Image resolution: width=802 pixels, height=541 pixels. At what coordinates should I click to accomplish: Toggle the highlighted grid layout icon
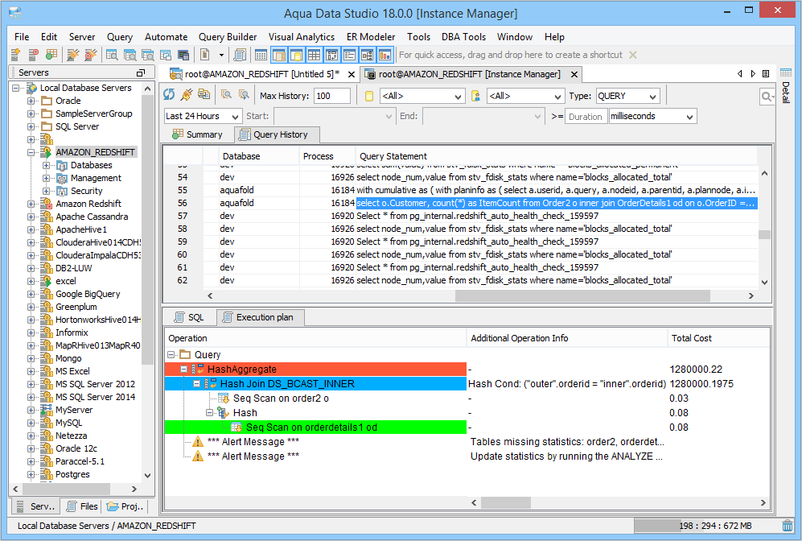[x=314, y=54]
